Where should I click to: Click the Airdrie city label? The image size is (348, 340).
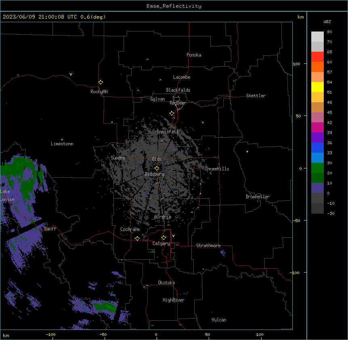pyautogui.click(x=163, y=217)
